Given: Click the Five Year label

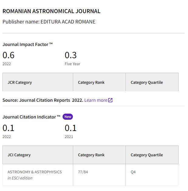Looking at the screenshot, I should (72, 64).
